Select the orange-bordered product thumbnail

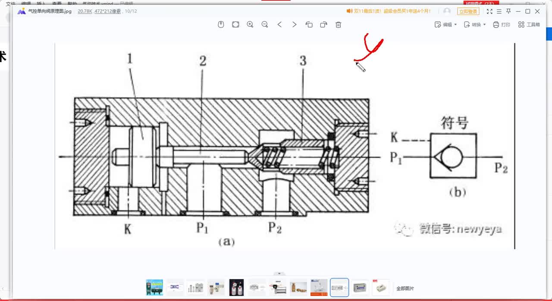pos(319,287)
